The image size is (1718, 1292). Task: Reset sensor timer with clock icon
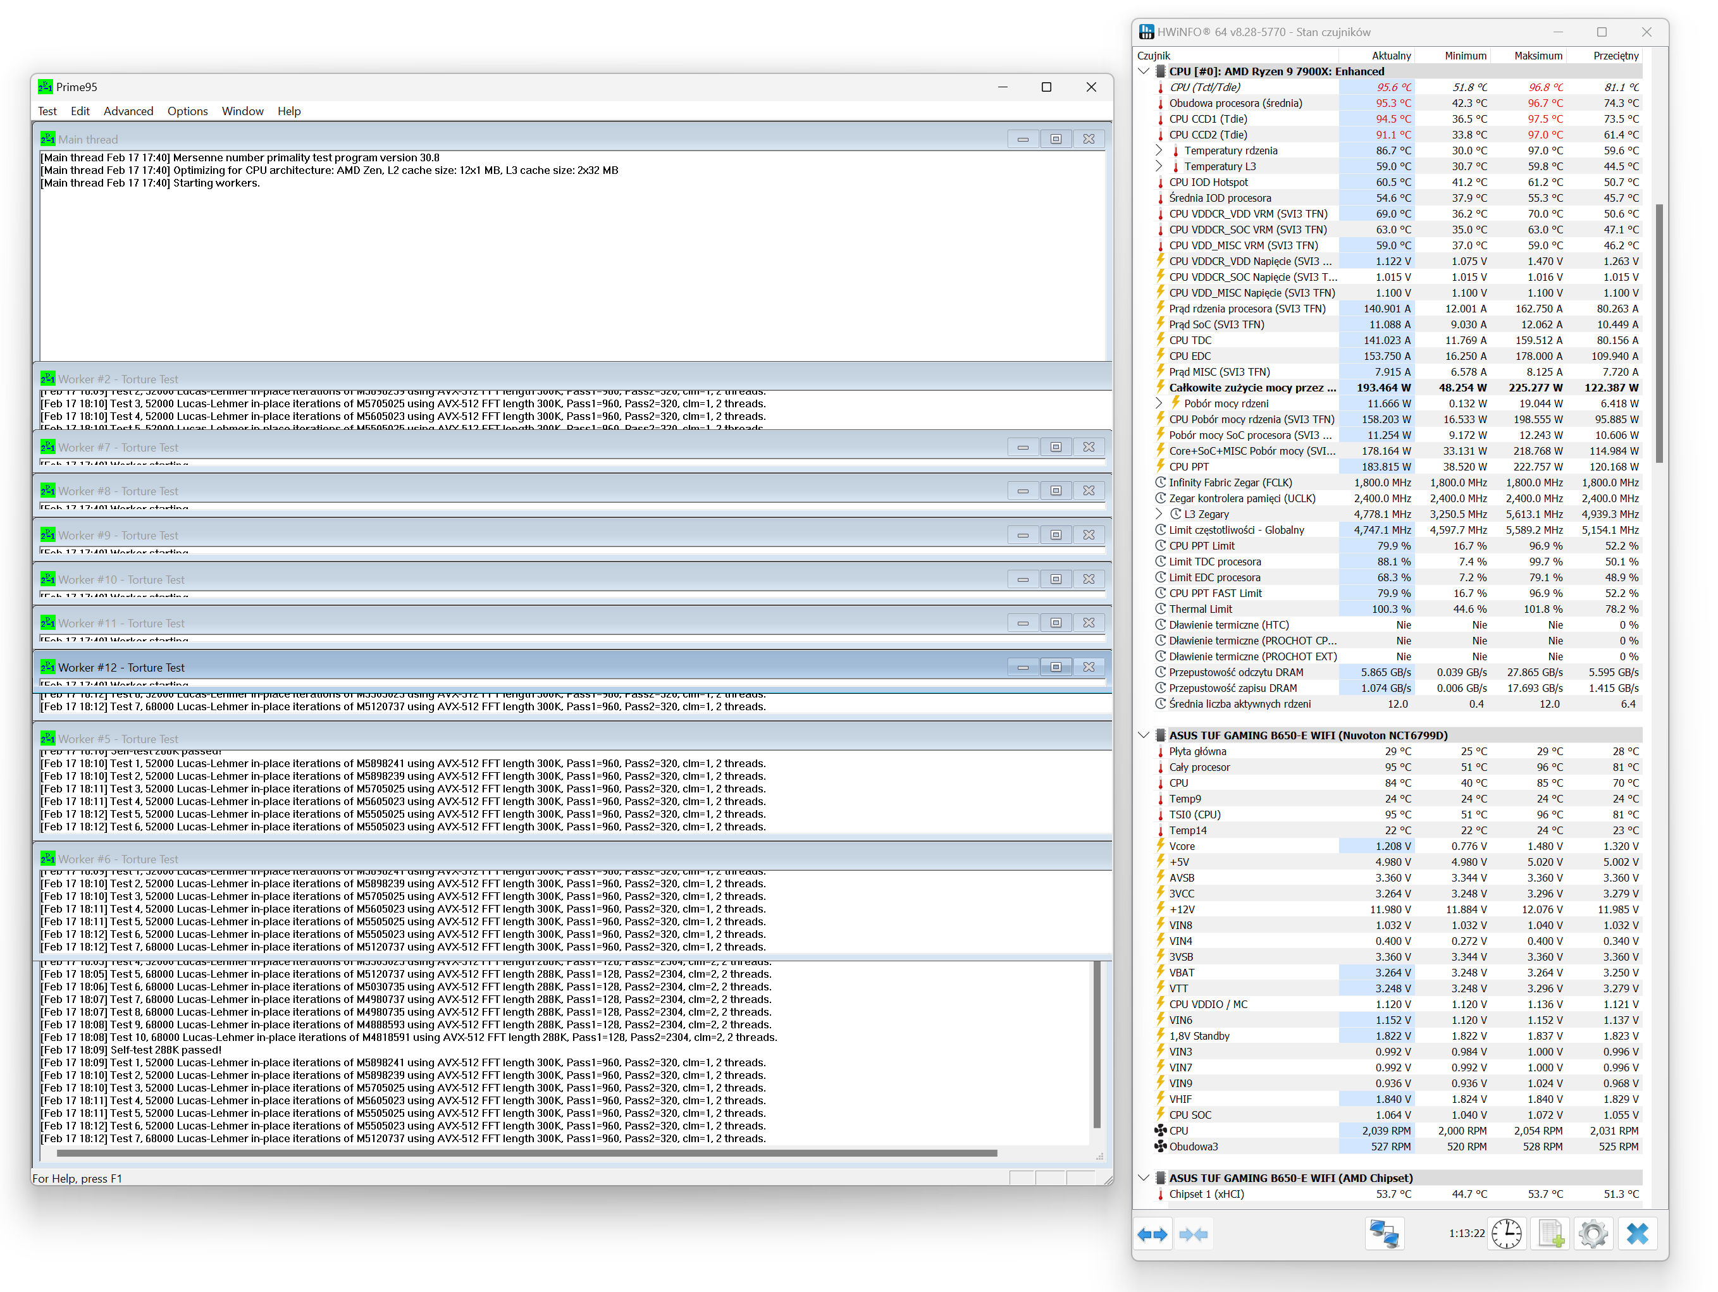pyautogui.click(x=1506, y=1234)
